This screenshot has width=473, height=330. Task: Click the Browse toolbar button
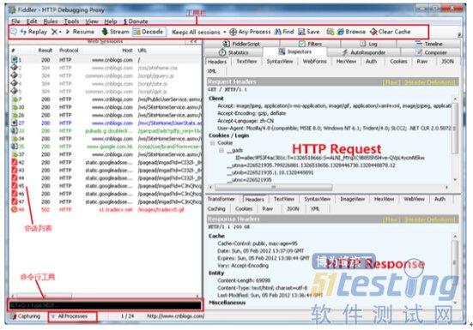[351, 32]
